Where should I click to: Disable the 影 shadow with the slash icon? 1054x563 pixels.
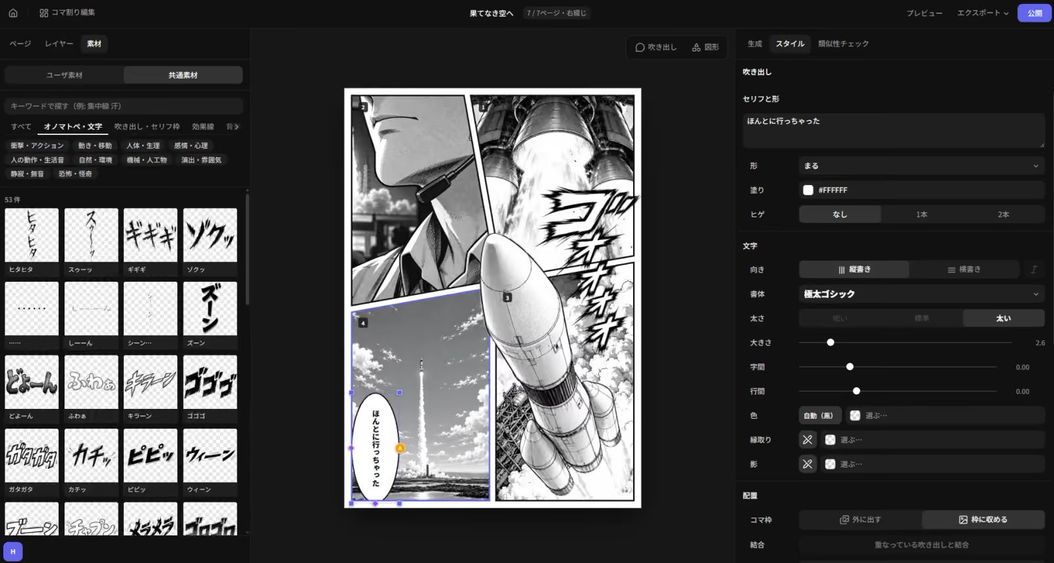[808, 464]
